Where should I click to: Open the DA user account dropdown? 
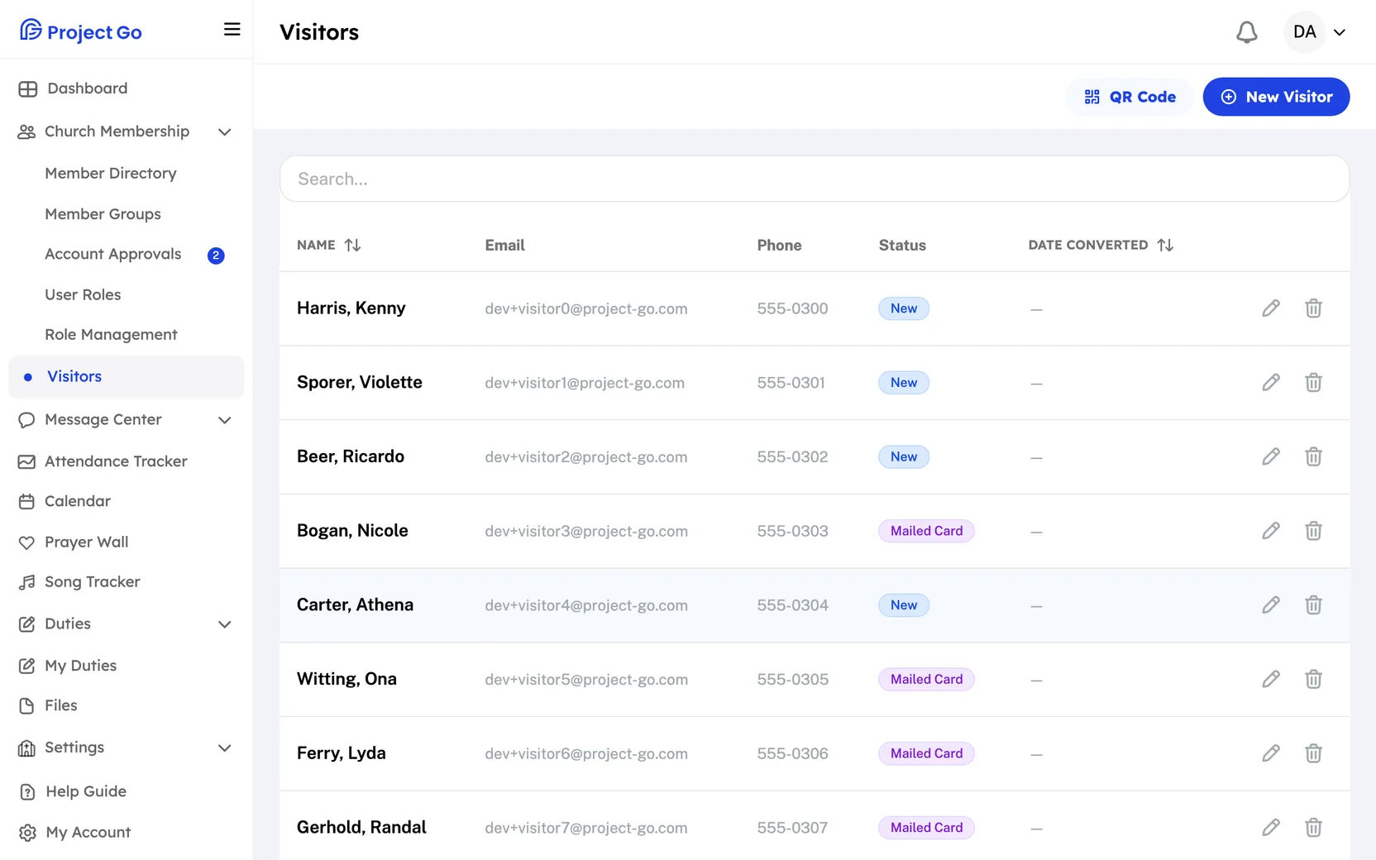[1318, 32]
